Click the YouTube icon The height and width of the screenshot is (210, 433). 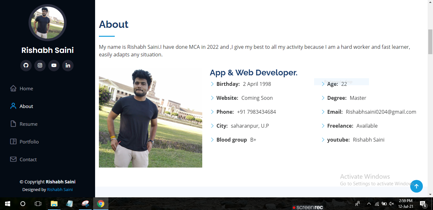(x=54, y=65)
